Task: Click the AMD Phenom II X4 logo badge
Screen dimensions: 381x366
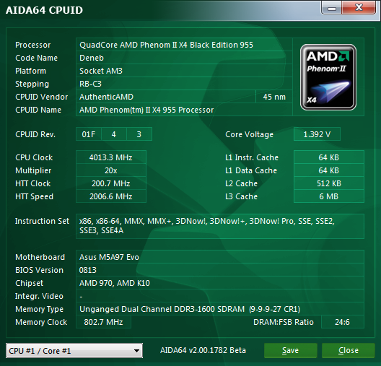Action: coord(328,77)
